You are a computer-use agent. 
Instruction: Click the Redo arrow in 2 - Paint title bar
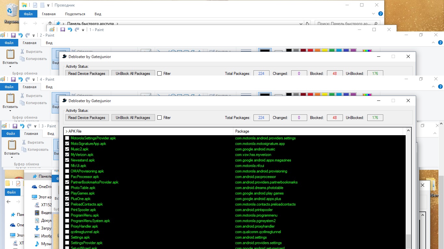click(28, 35)
